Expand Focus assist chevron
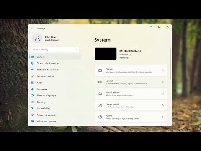Image resolution: width=201 pixels, height=151 pixels. click(x=163, y=105)
